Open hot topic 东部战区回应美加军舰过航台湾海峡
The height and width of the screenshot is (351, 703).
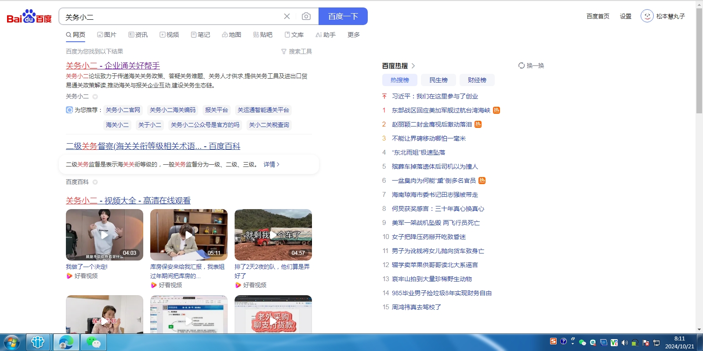pos(441,110)
